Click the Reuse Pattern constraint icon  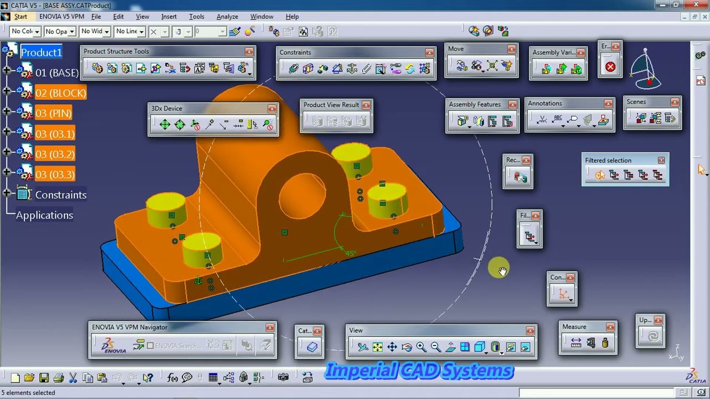pos(424,69)
